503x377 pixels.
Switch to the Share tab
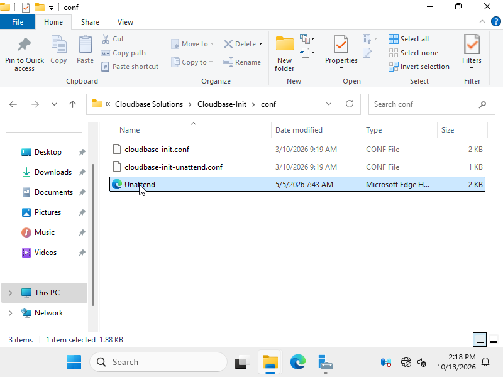90,22
